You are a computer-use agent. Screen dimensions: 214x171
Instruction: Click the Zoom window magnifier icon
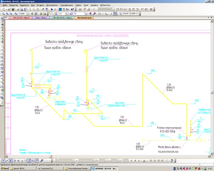[3, 14]
